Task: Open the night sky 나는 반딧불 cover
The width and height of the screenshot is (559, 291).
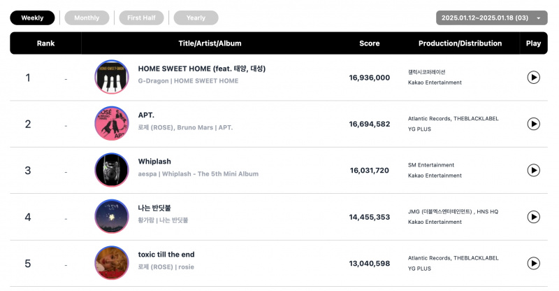Action: point(112,216)
